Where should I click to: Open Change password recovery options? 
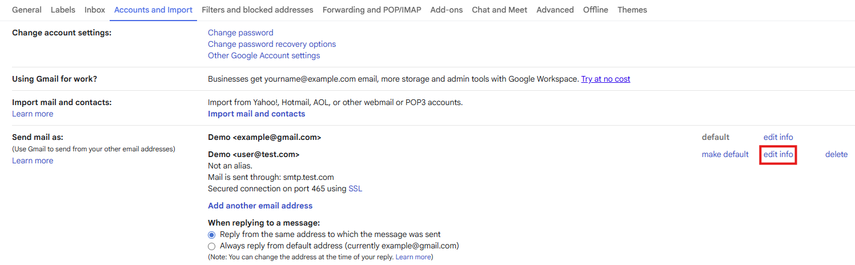272,44
